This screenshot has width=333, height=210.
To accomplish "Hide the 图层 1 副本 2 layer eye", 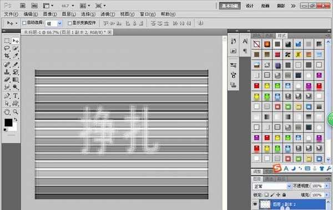I will pyautogui.click(x=255, y=204).
